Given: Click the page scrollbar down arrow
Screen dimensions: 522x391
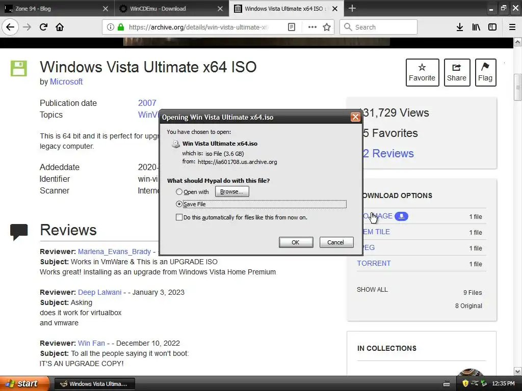Looking at the screenshot, I should 518,371.
